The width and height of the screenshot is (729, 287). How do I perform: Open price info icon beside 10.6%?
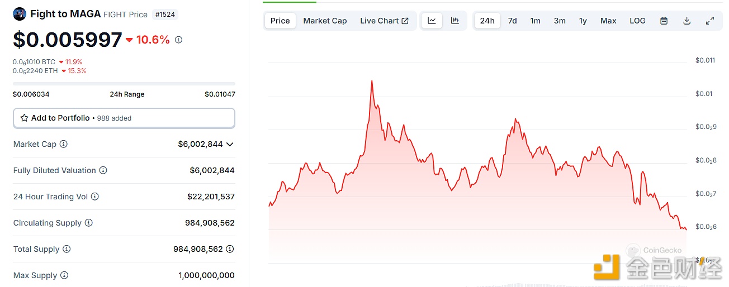pos(179,40)
